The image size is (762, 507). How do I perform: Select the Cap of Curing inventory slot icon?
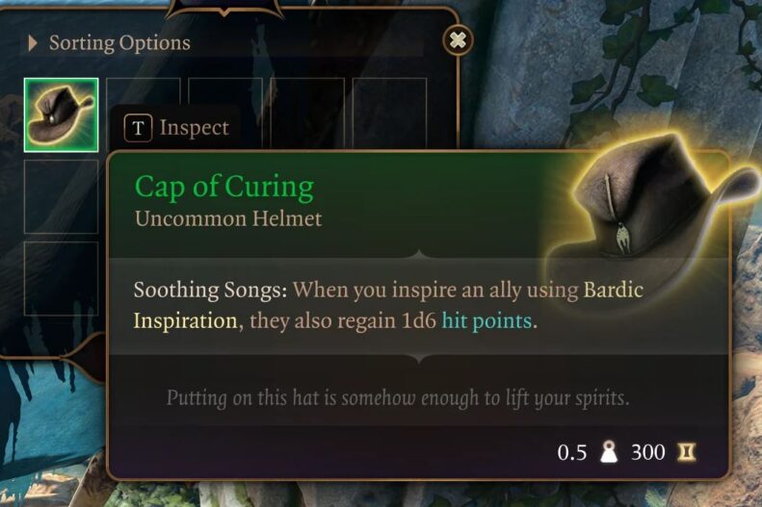(62, 115)
